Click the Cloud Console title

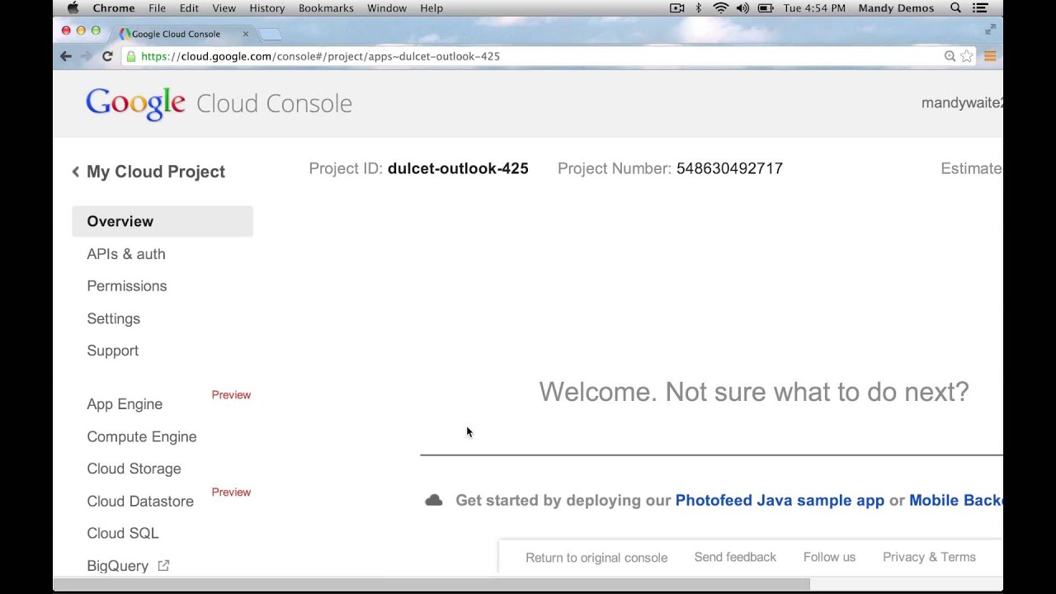(x=274, y=103)
